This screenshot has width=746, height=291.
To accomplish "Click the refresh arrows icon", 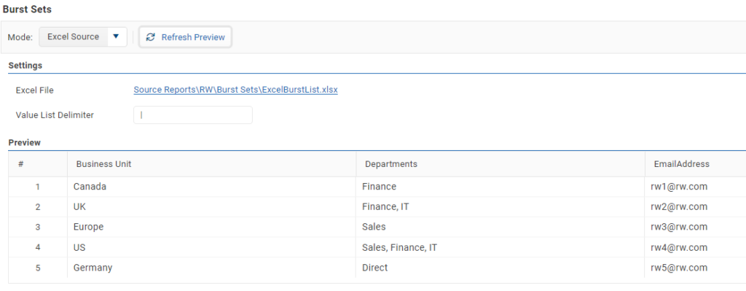I will (x=150, y=37).
